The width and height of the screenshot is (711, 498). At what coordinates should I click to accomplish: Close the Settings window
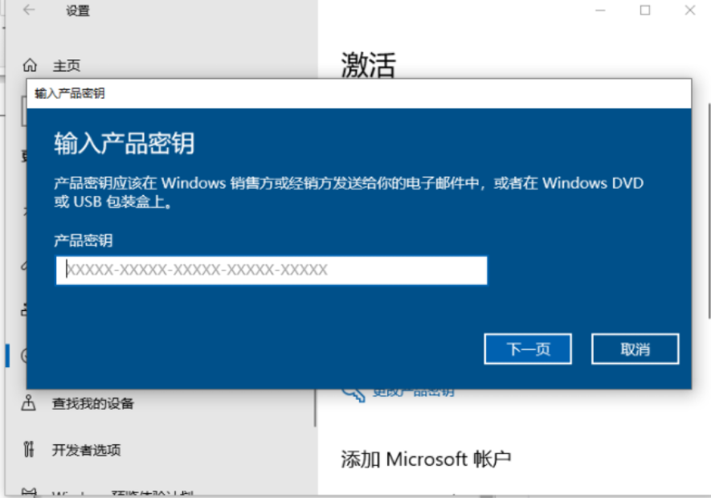689,10
